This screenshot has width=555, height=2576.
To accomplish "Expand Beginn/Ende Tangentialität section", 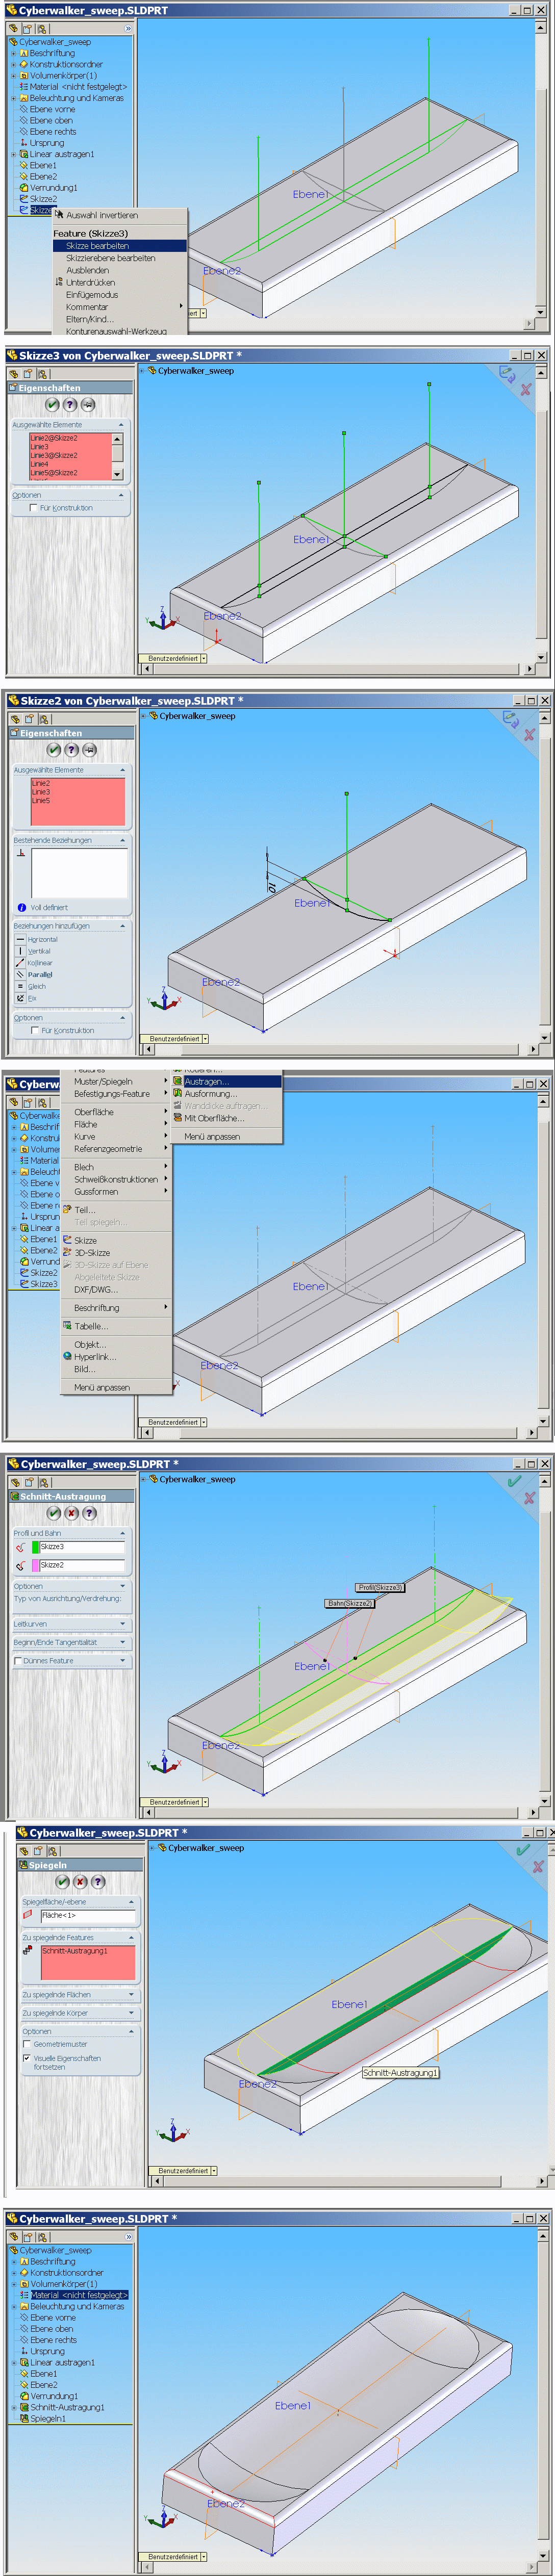I will click(x=123, y=1642).
